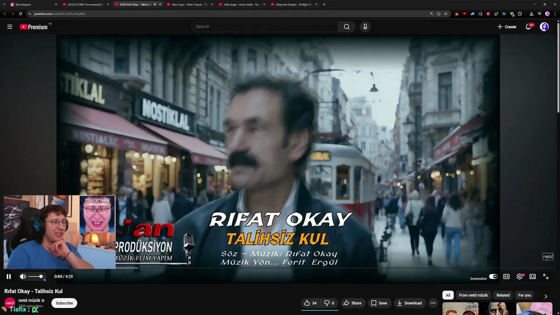This screenshot has width=560, height=315.
Task: Open the notifications bell
Action: (x=528, y=27)
